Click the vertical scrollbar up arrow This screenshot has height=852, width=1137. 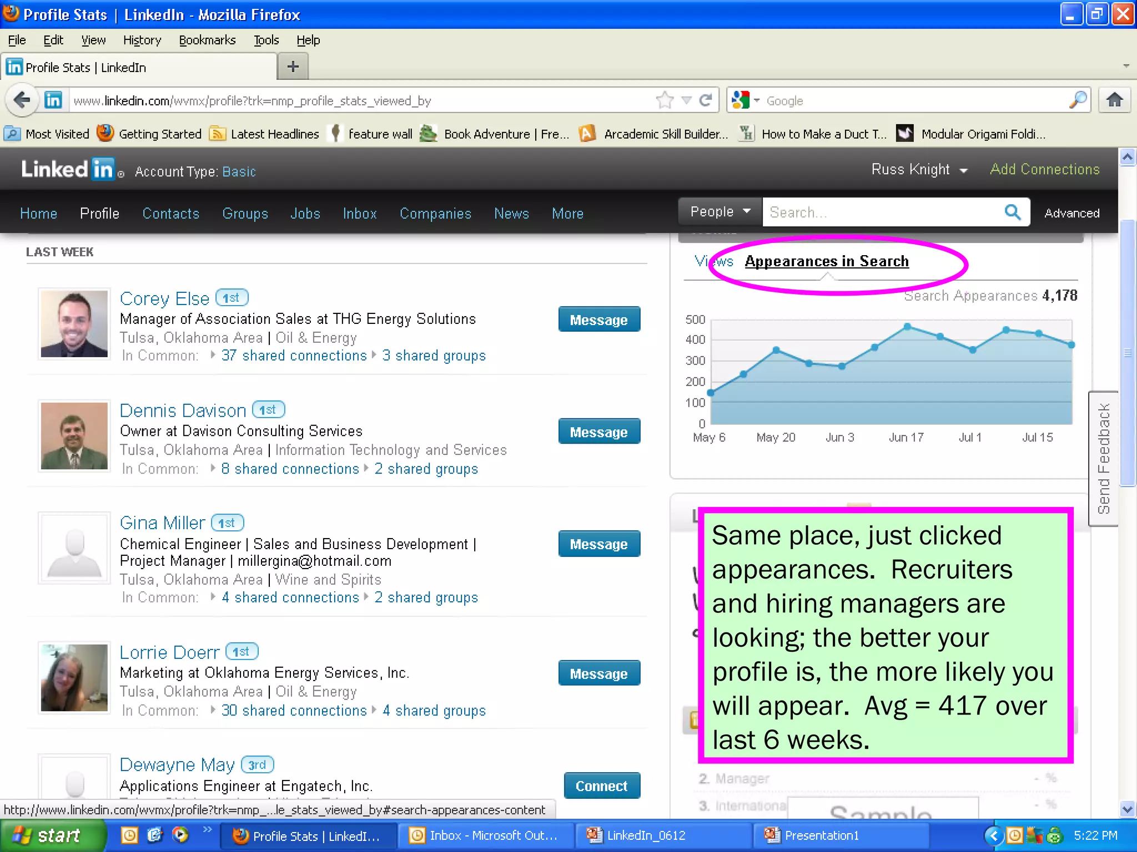1127,157
